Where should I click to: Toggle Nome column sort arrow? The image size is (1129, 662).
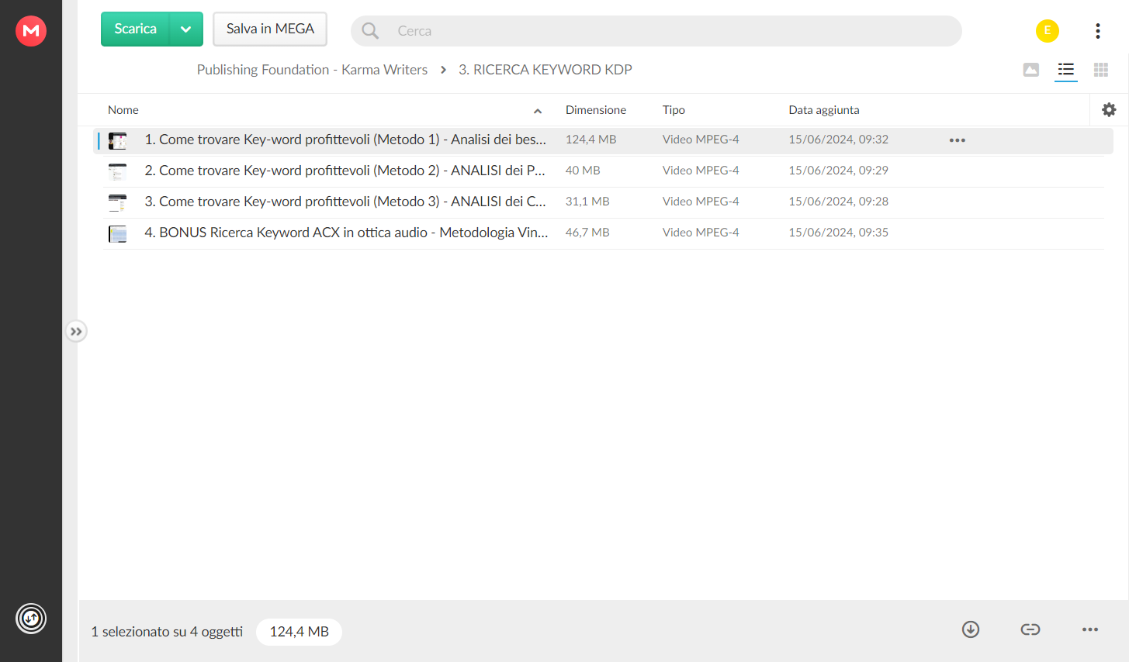[x=538, y=111]
